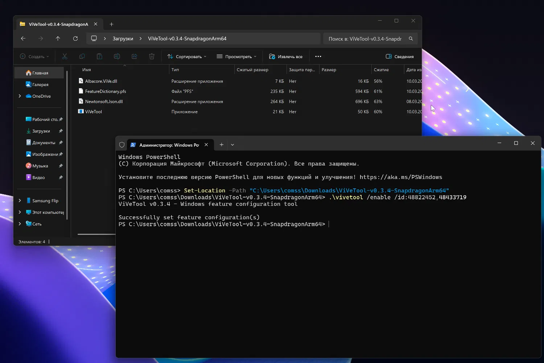
Task: Click the PowerShell icon on the terminal tab
Action: click(x=133, y=145)
